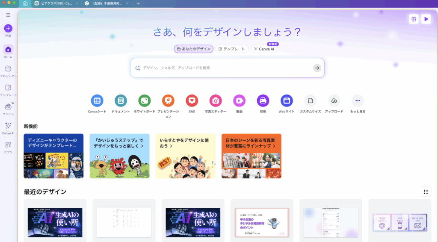Image resolution: width=438 pixels, height=242 pixels.
Task: Open the 印刷 printer icon
Action: pyautogui.click(x=263, y=100)
